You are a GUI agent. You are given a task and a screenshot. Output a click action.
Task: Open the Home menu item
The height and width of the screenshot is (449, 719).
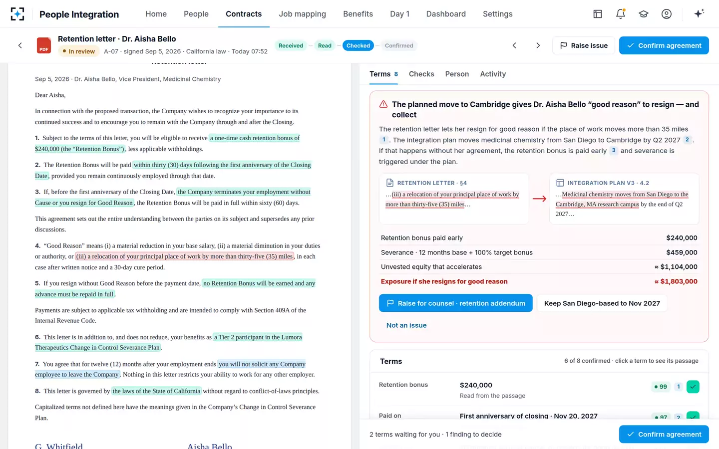(x=156, y=14)
